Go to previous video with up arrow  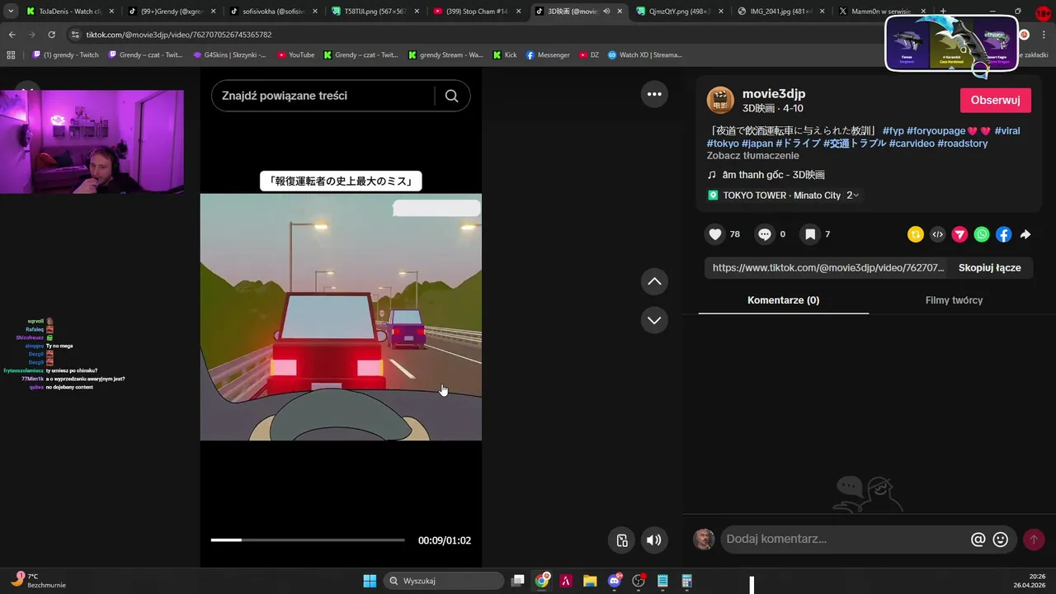(x=654, y=281)
